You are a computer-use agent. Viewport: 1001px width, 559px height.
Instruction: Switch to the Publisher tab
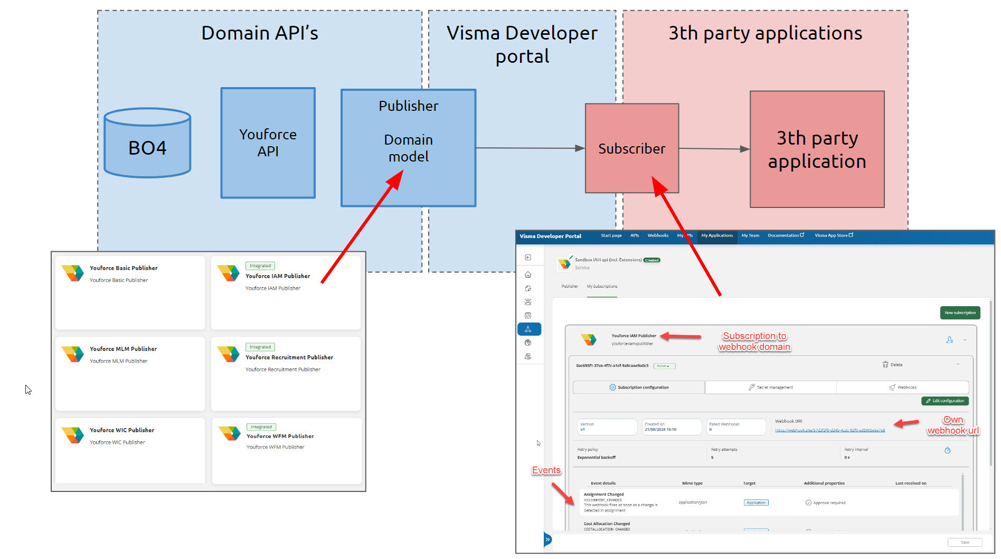pos(570,286)
